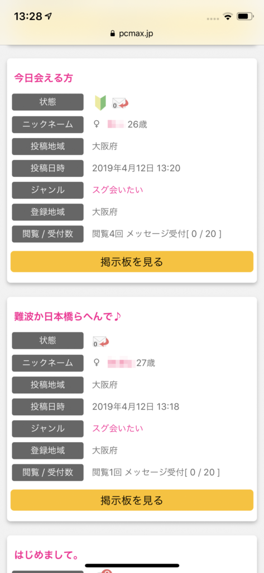
Task: Tap the blurred nickname of 27歳 user
Action: click(121, 363)
